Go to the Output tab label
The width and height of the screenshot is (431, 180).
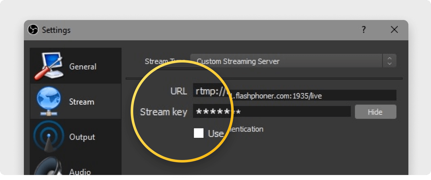(82, 137)
